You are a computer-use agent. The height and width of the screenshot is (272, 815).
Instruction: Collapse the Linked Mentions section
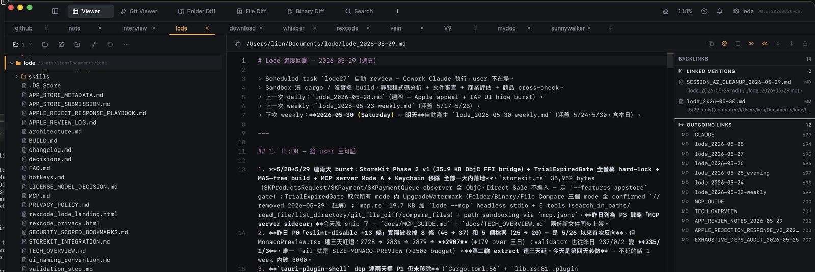(681, 71)
